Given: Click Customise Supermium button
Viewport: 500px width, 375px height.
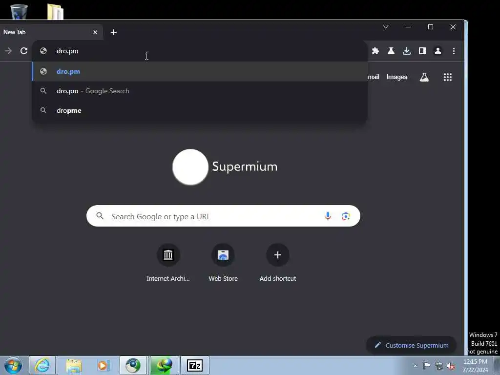Looking at the screenshot, I should tap(411, 345).
